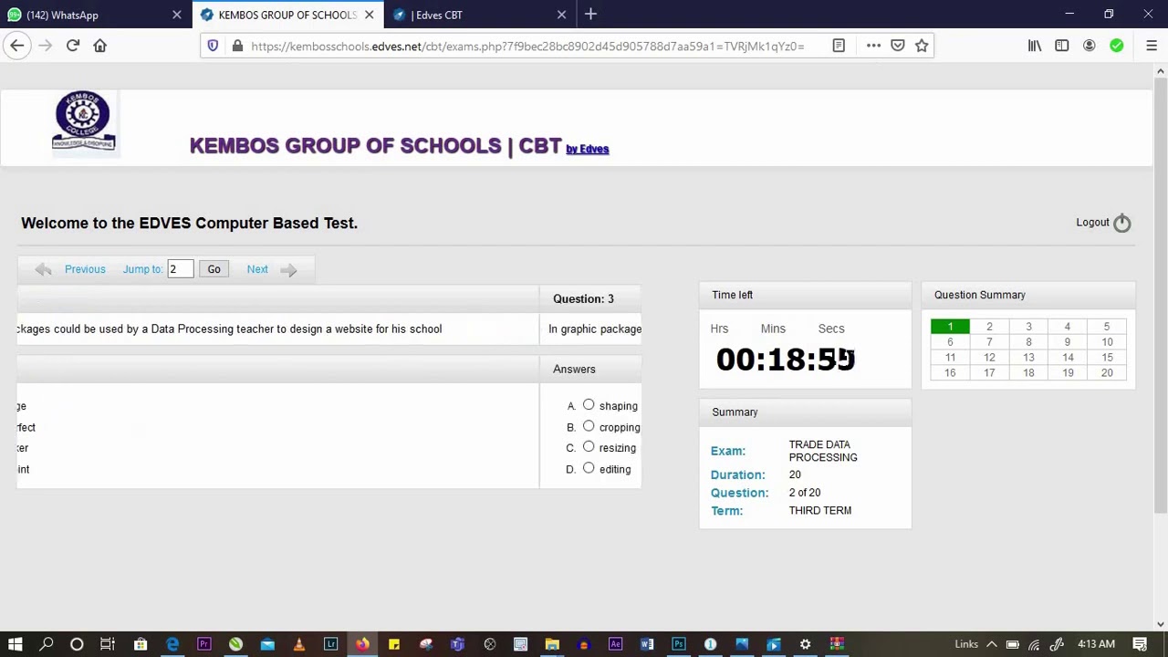This screenshot has height=657, width=1168.
Task: Select answer B cropping
Action: coord(589,426)
